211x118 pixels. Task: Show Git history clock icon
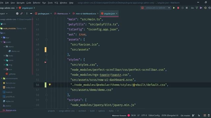(x=205, y=8)
